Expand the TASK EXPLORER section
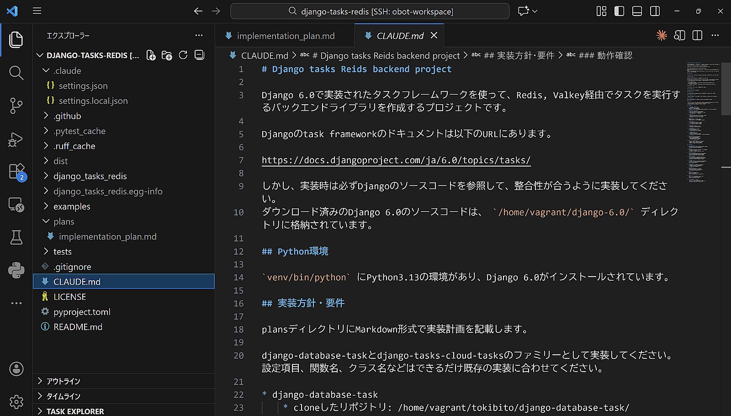Viewport: 731px width, 416px height. point(124,411)
